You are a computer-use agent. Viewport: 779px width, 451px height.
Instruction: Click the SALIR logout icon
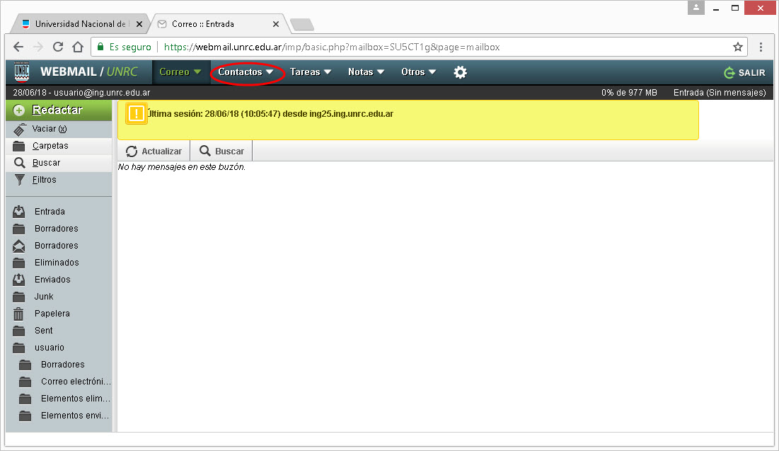(729, 73)
